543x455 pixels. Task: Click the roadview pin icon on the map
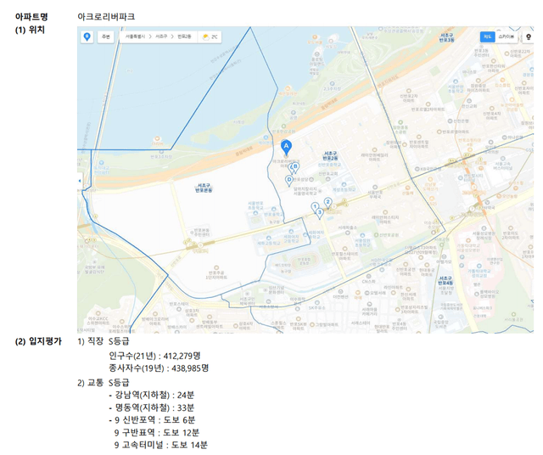528,37
